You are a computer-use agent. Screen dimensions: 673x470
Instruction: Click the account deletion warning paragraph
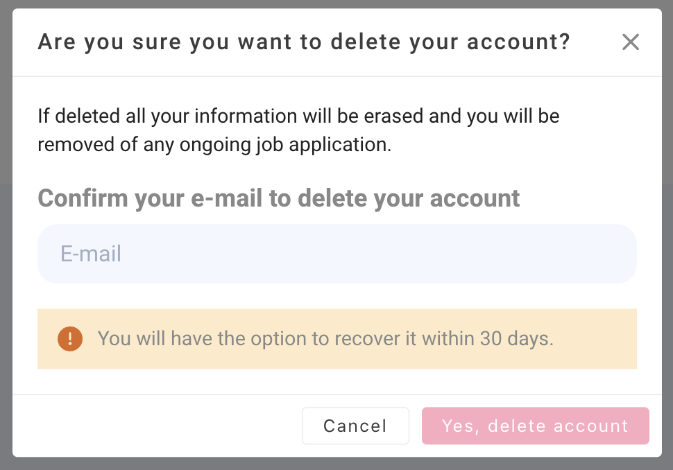(298, 130)
